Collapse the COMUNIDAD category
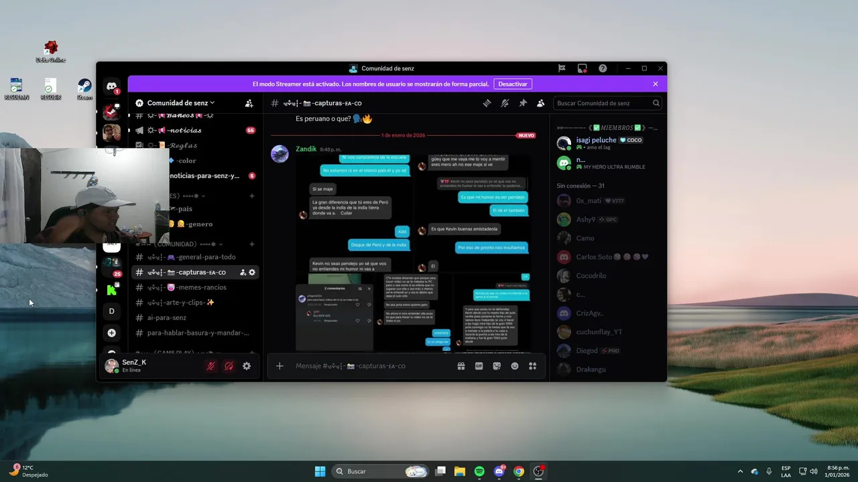 [x=179, y=244]
